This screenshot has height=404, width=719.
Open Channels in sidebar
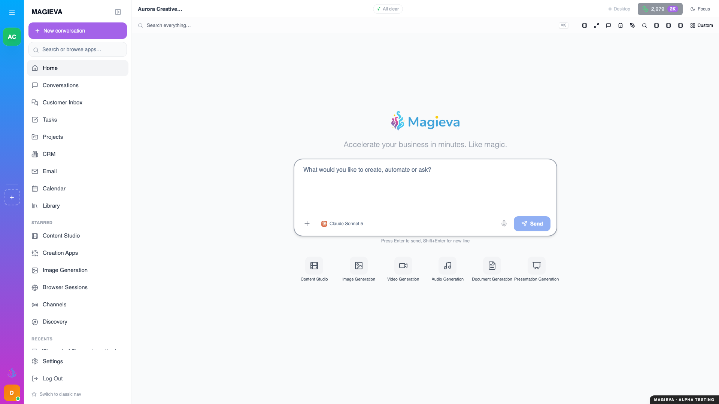[x=78, y=304]
